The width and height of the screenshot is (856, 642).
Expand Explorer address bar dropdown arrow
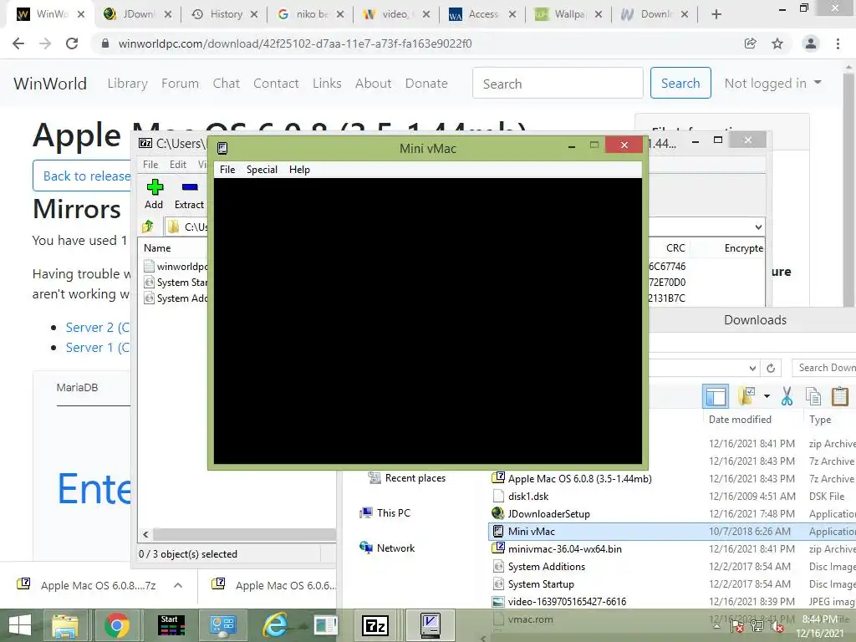point(752,368)
